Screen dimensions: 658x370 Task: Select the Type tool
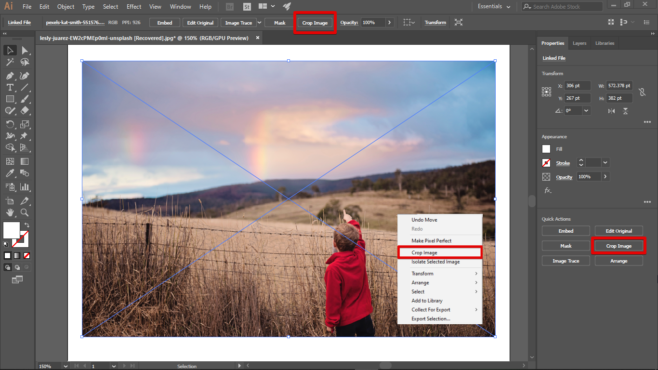coord(10,87)
